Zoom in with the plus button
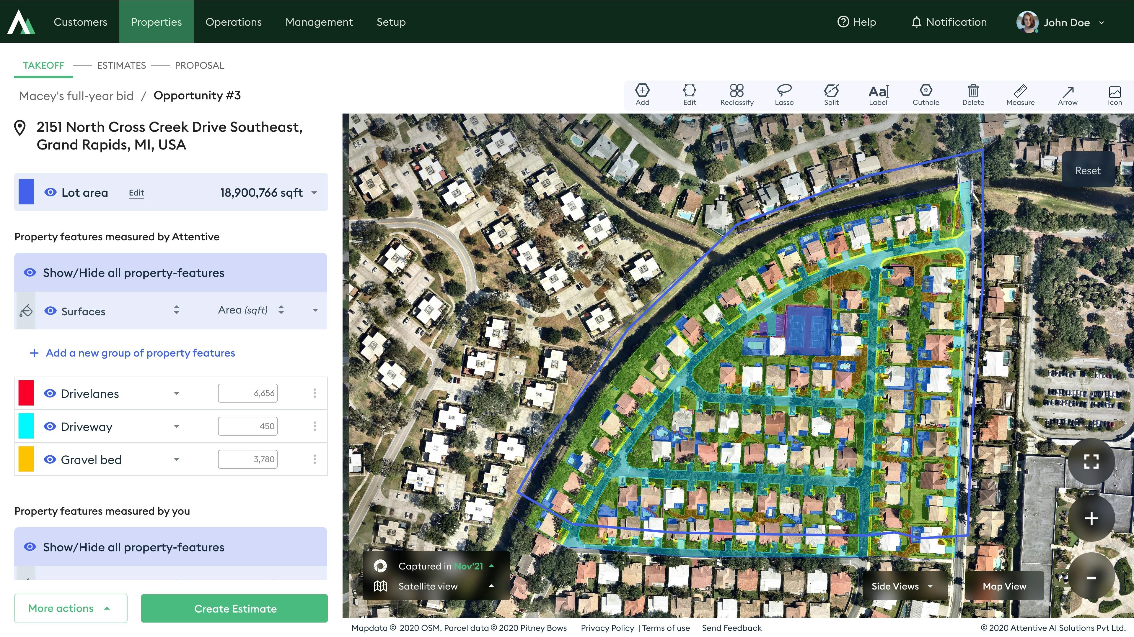The width and height of the screenshot is (1134, 637). 1091,518
